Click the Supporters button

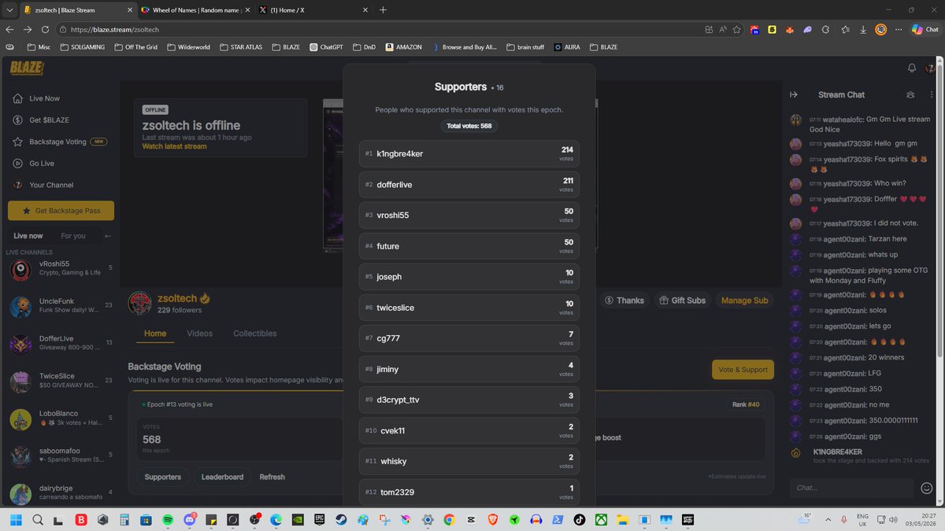click(x=163, y=477)
